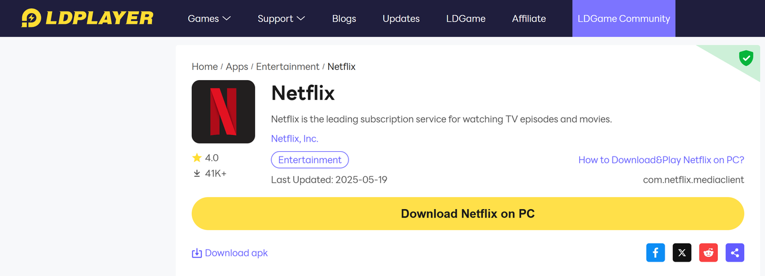Click the 41K+ downloads value

tap(216, 173)
